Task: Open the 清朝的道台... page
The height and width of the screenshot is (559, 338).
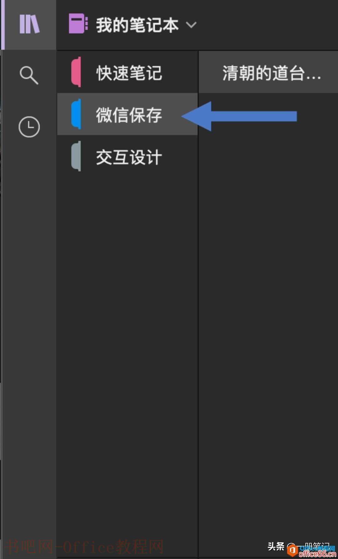Action: [x=268, y=72]
